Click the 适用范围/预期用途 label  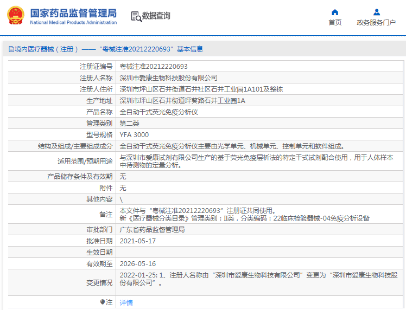(85, 162)
